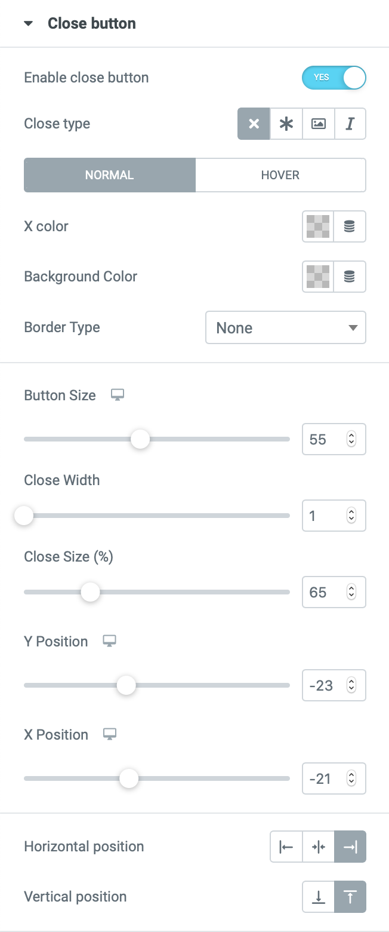Set vertical position to bottom
The height and width of the screenshot is (932, 389).
(x=319, y=897)
